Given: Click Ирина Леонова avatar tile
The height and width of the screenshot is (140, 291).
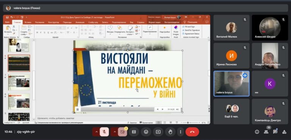Looking at the screenshot, I should click(232, 56).
